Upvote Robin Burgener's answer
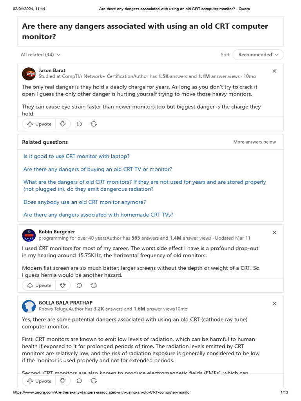 coord(39,285)
